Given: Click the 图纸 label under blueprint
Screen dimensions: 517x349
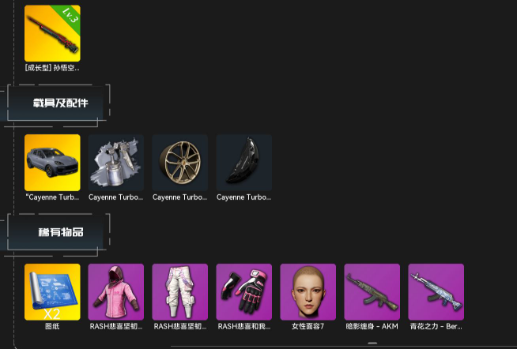Looking at the screenshot, I should pos(52,326).
